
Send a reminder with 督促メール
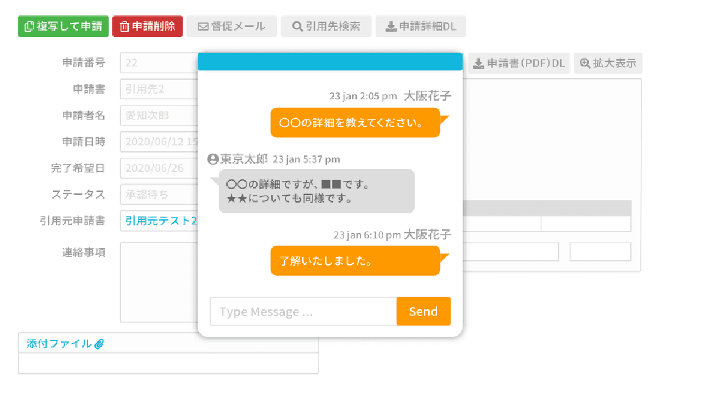pos(231,27)
